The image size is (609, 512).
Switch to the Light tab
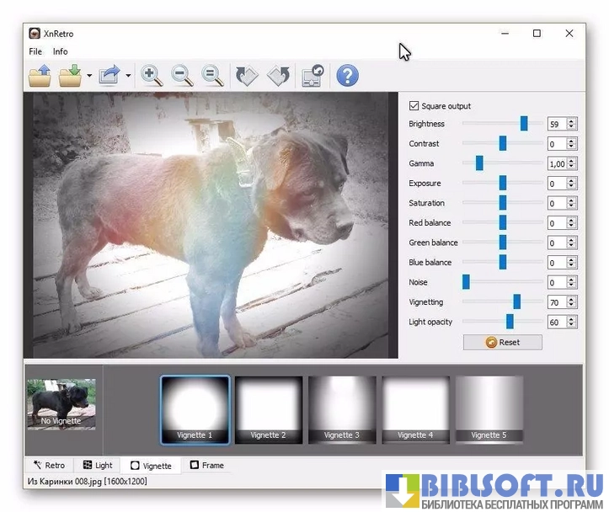[x=98, y=465]
